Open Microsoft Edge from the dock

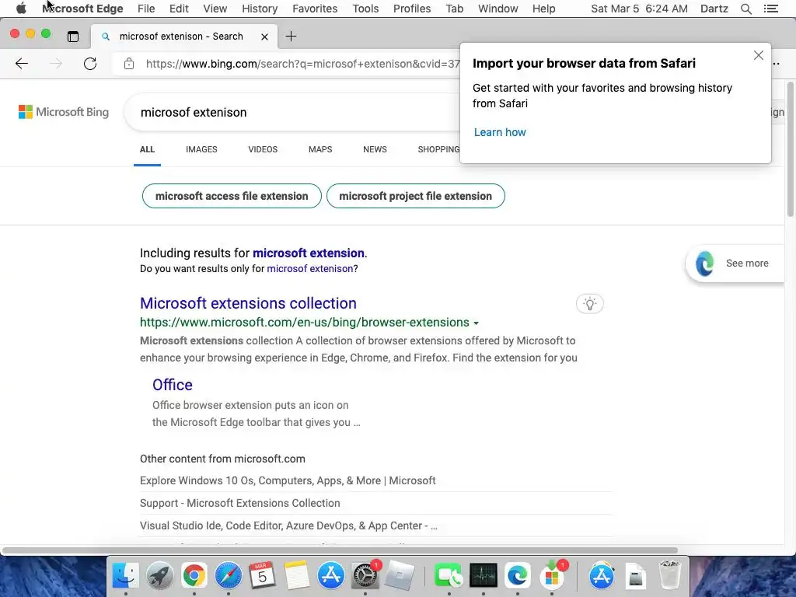(x=517, y=576)
